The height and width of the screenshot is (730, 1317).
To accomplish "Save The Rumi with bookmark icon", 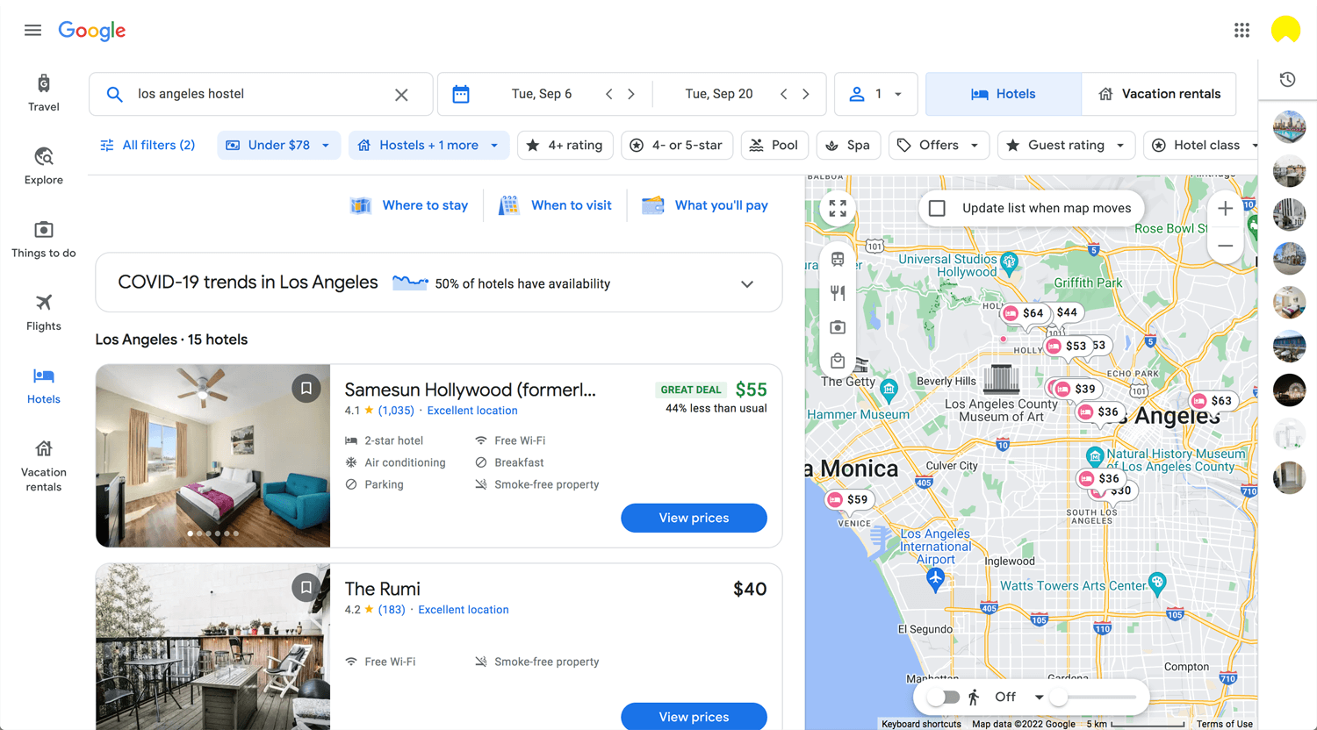I will click(306, 587).
